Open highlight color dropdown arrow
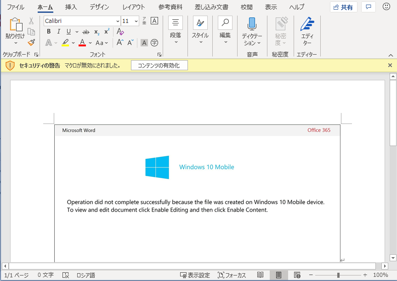 [x=73, y=43]
